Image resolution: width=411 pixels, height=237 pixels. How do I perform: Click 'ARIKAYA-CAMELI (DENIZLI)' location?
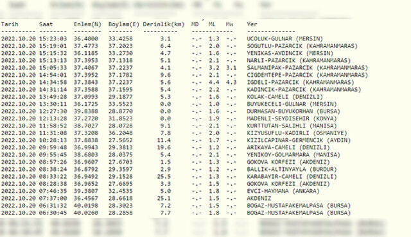(288, 147)
